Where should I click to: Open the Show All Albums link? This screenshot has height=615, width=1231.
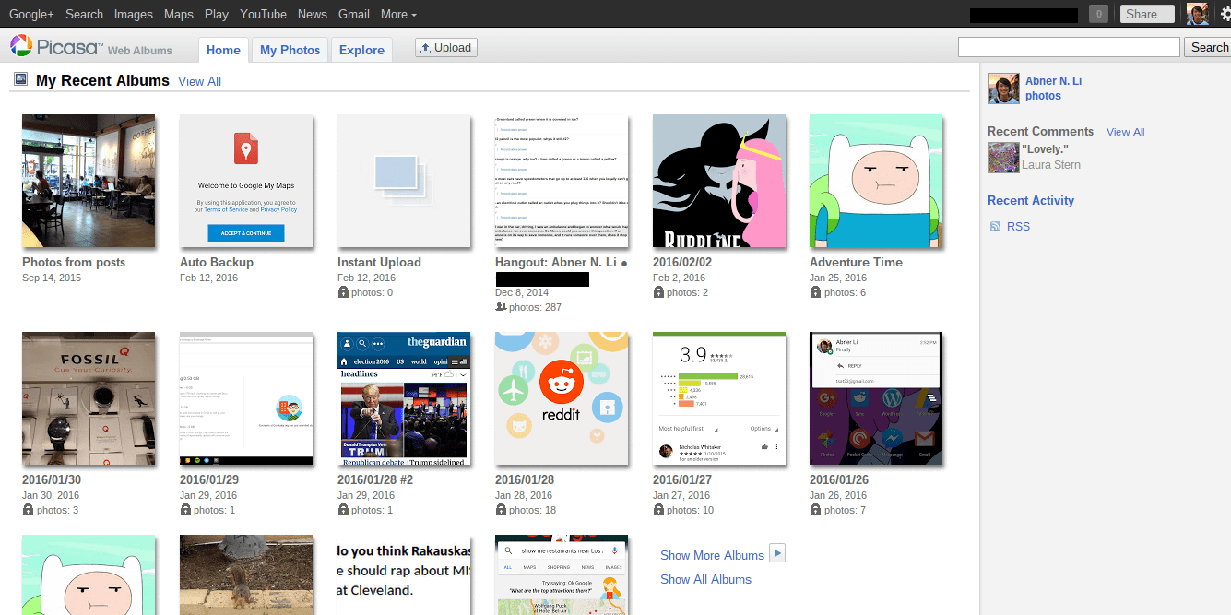point(705,579)
